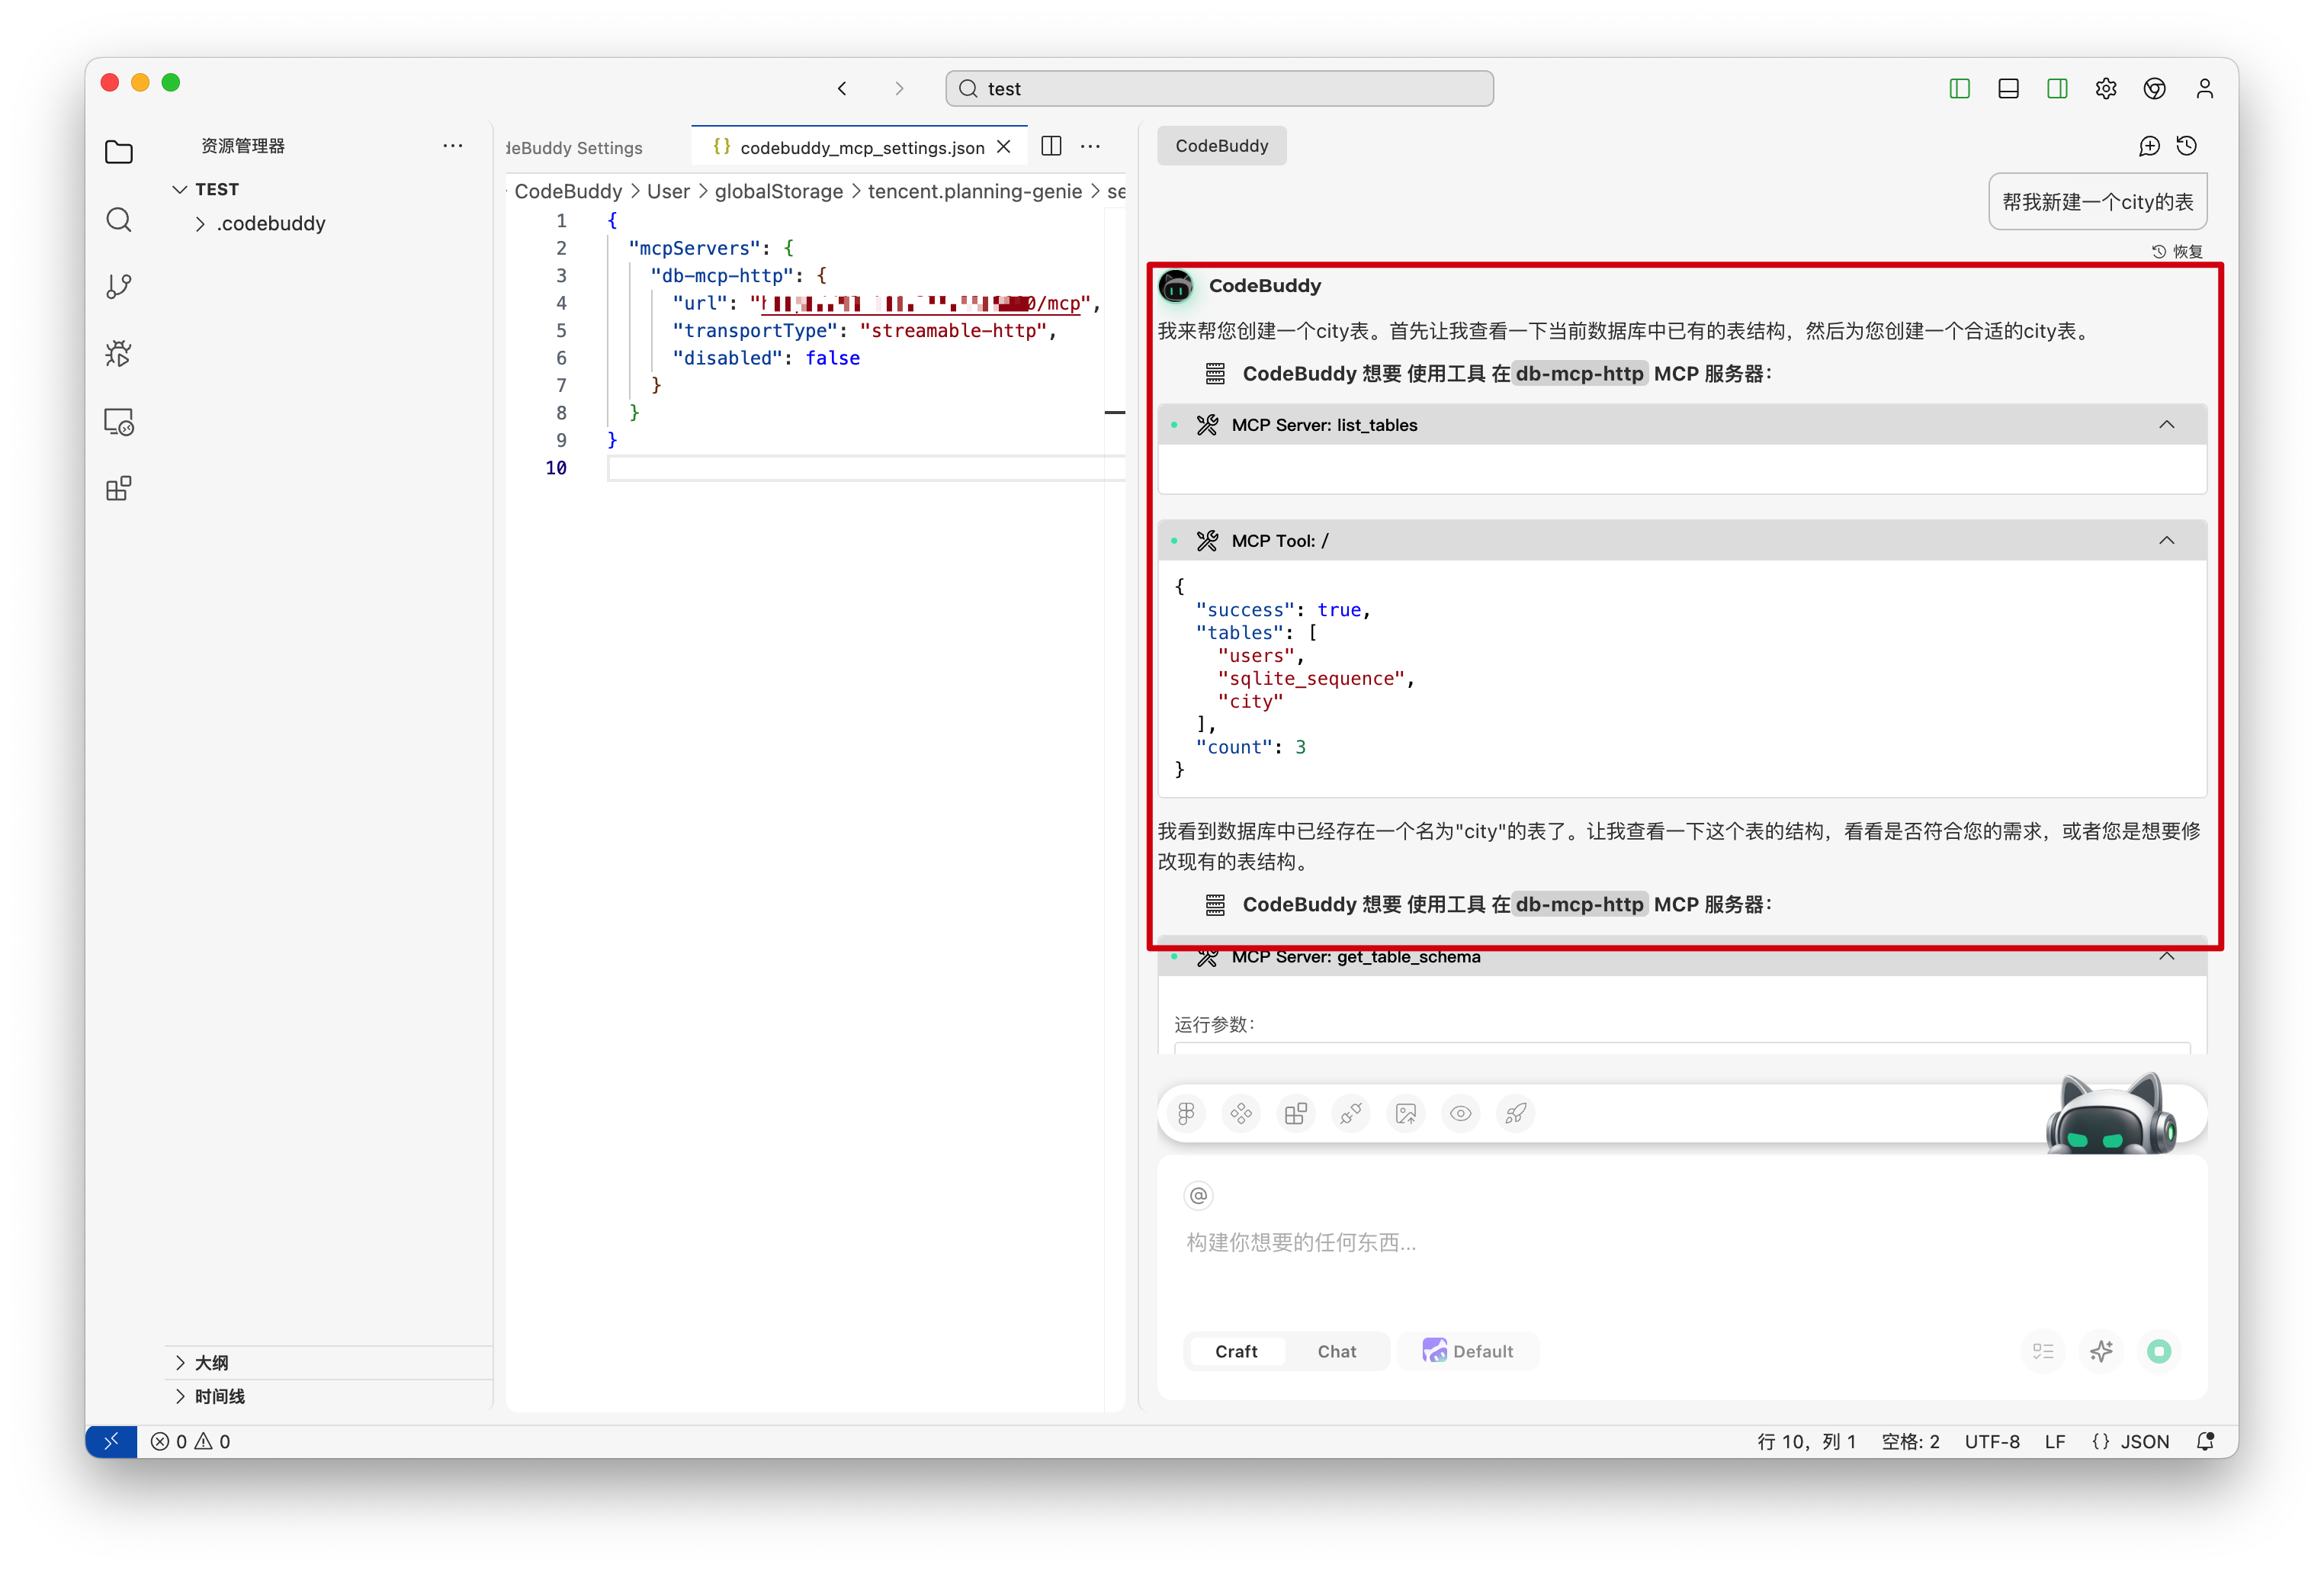Click the enhance prompt sparkle icon

2101,1351
